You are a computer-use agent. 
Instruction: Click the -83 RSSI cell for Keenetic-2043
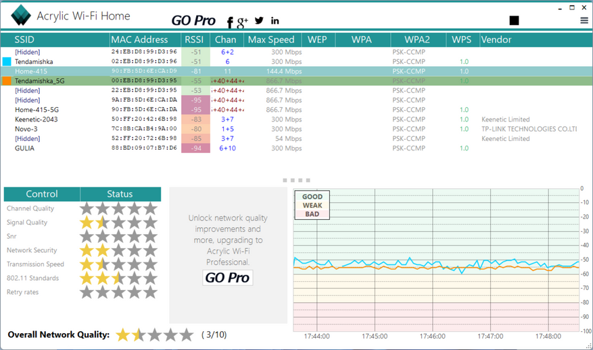195,119
